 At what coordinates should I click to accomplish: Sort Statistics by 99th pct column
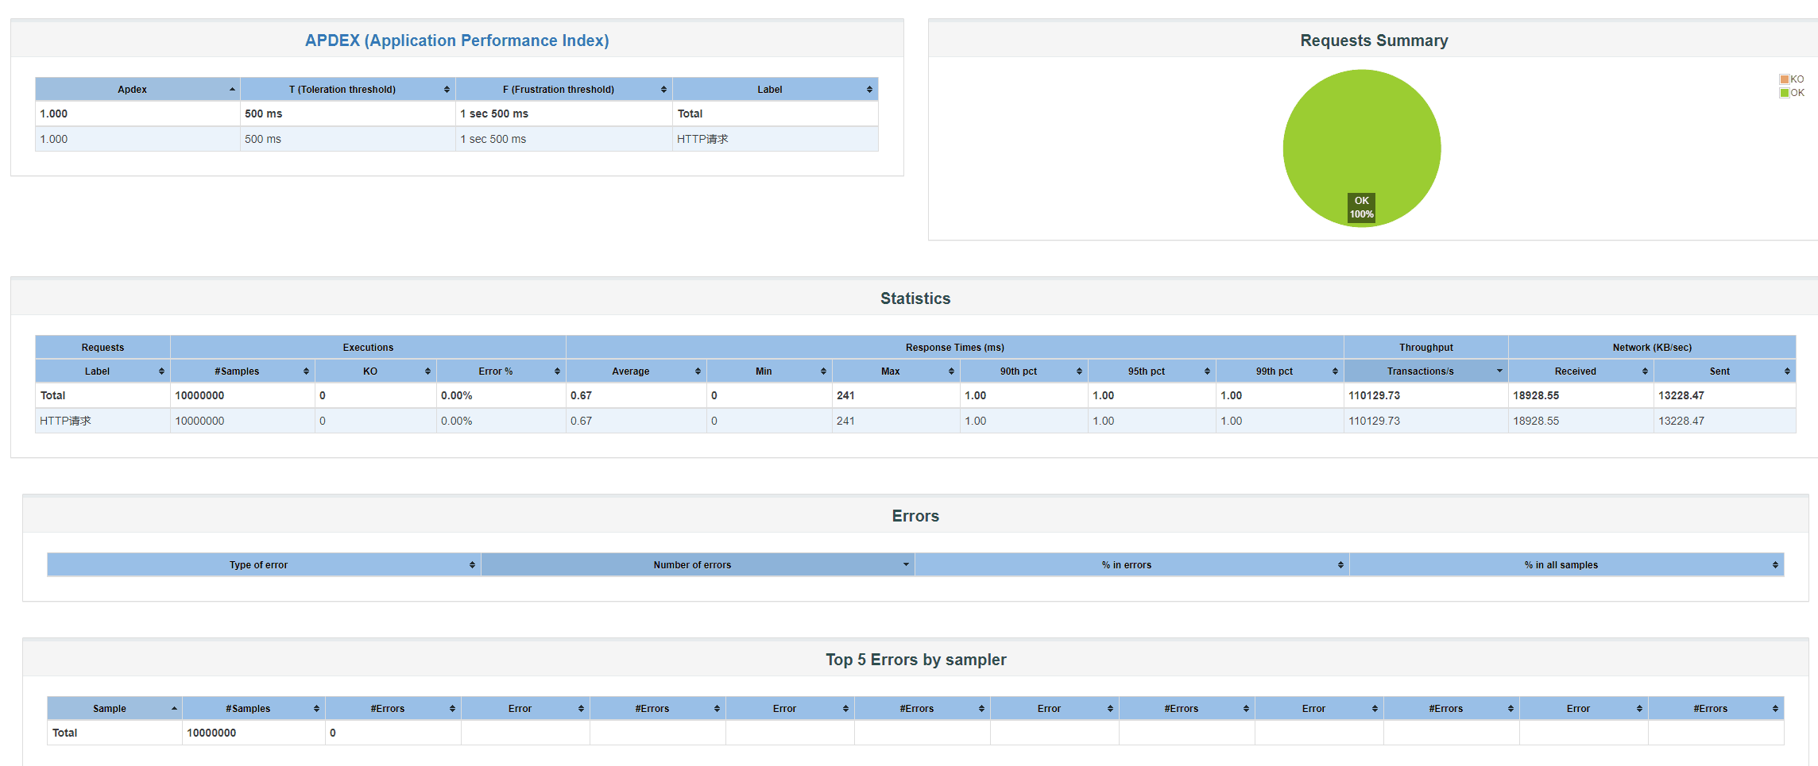coord(1279,371)
